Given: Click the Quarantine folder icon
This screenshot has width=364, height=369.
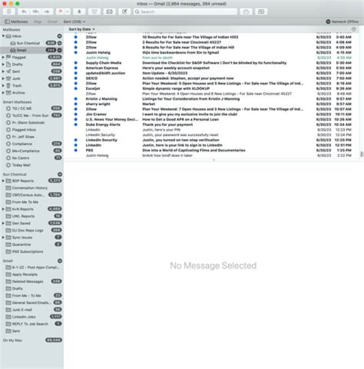Looking at the screenshot, I should (x=8, y=244).
